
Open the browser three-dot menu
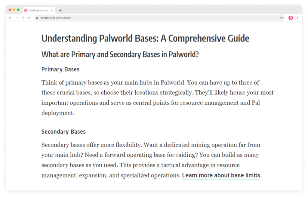pyautogui.click(x=297, y=18)
